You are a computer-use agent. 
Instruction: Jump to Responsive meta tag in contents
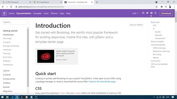161,51
